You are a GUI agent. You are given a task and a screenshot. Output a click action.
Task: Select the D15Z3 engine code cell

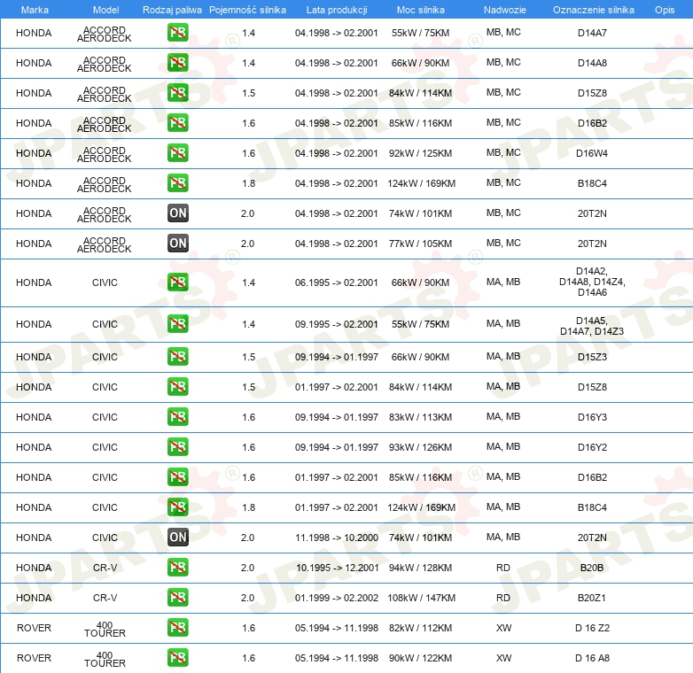click(592, 357)
